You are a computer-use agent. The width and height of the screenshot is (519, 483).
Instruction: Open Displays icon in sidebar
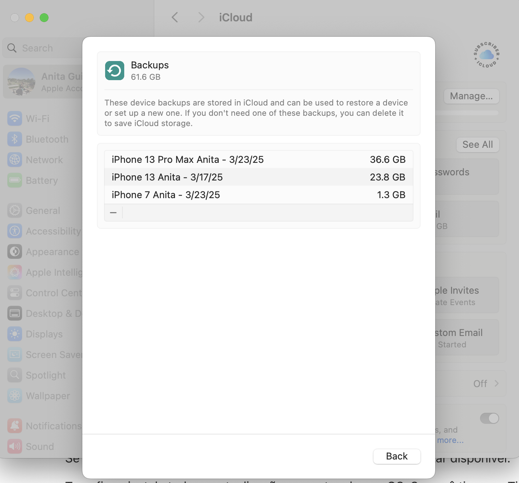coord(15,334)
